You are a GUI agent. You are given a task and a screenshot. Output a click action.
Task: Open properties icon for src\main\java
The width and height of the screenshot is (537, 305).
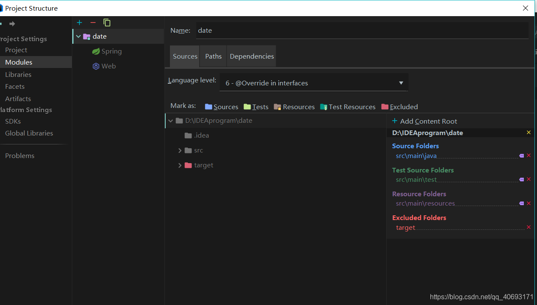(x=522, y=156)
